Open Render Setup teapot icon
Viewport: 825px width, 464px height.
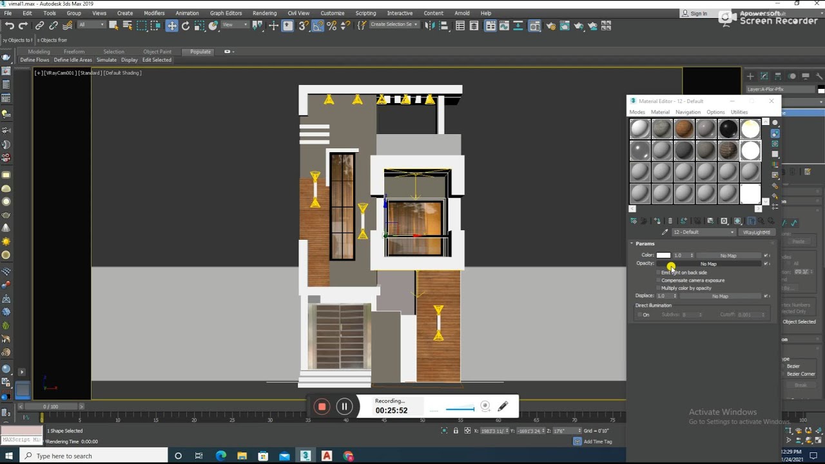pyautogui.click(x=550, y=26)
